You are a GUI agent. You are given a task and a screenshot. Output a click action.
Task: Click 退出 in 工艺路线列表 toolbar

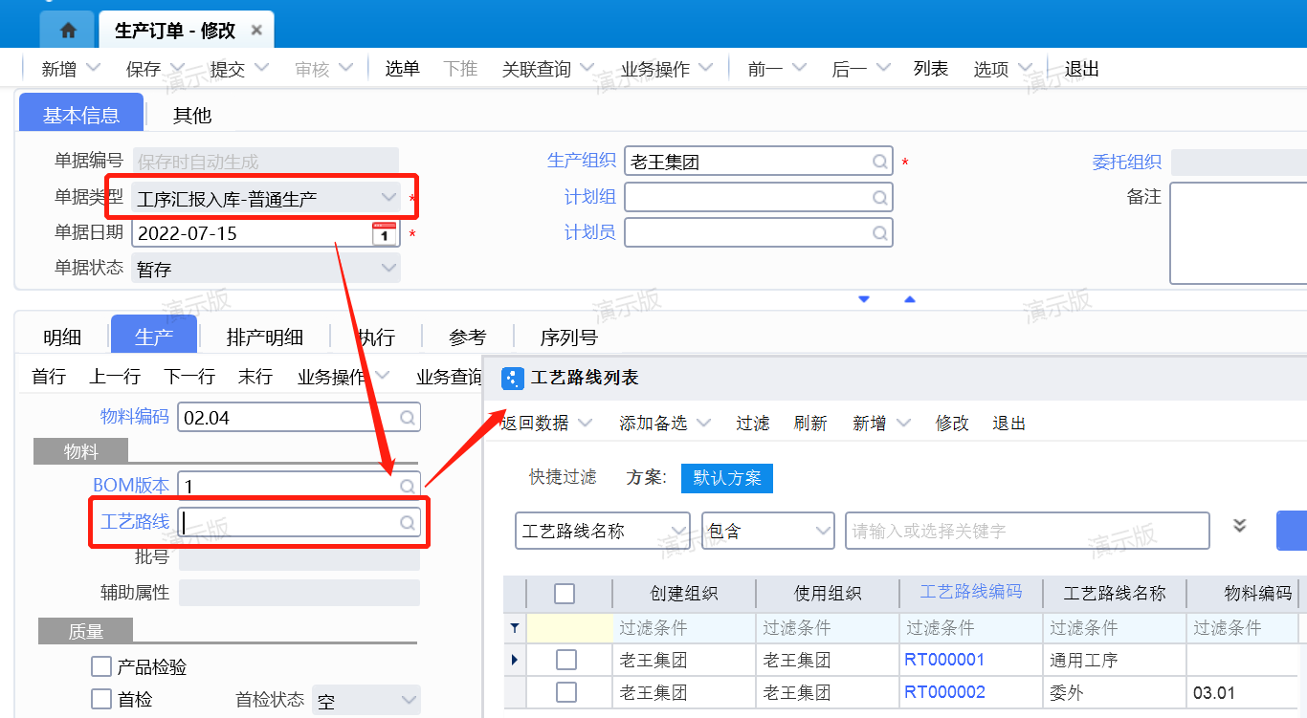click(1009, 423)
